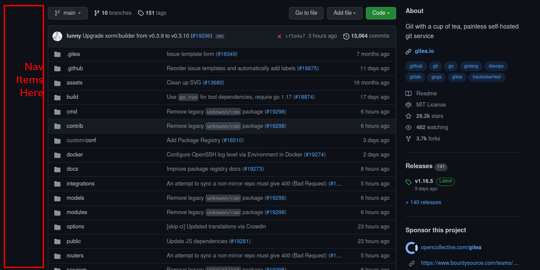
Task: Open the MIT License link
Action: (426, 105)
